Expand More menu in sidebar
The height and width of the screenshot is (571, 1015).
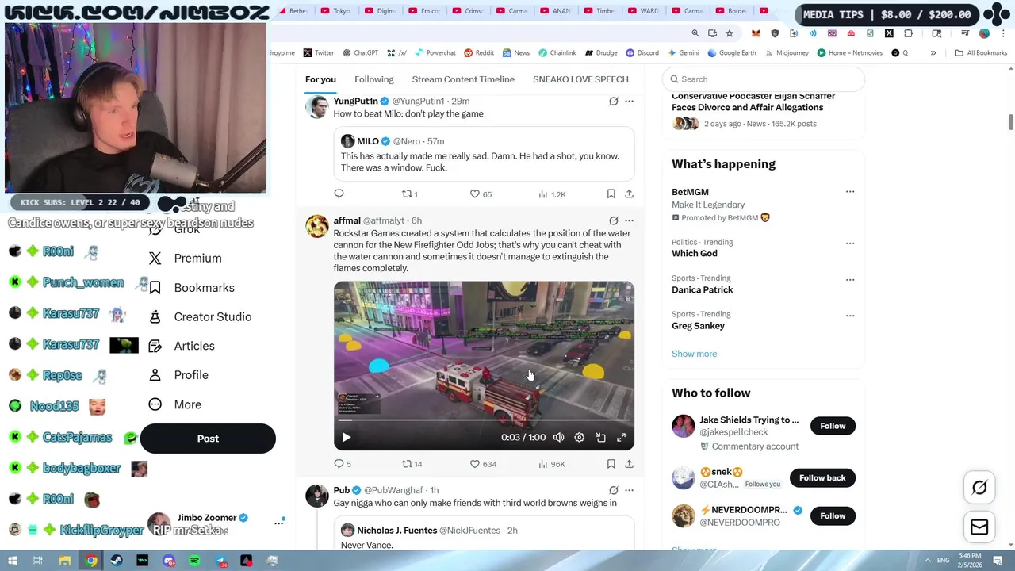point(176,404)
